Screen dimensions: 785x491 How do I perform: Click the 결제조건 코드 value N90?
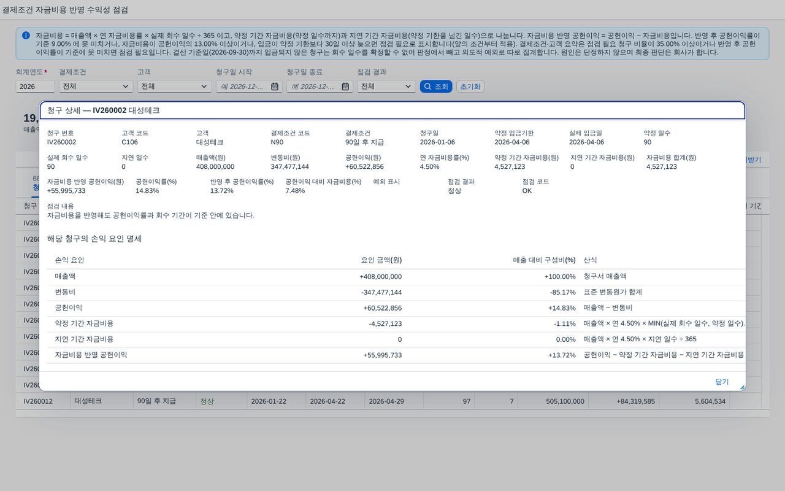pos(277,142)
